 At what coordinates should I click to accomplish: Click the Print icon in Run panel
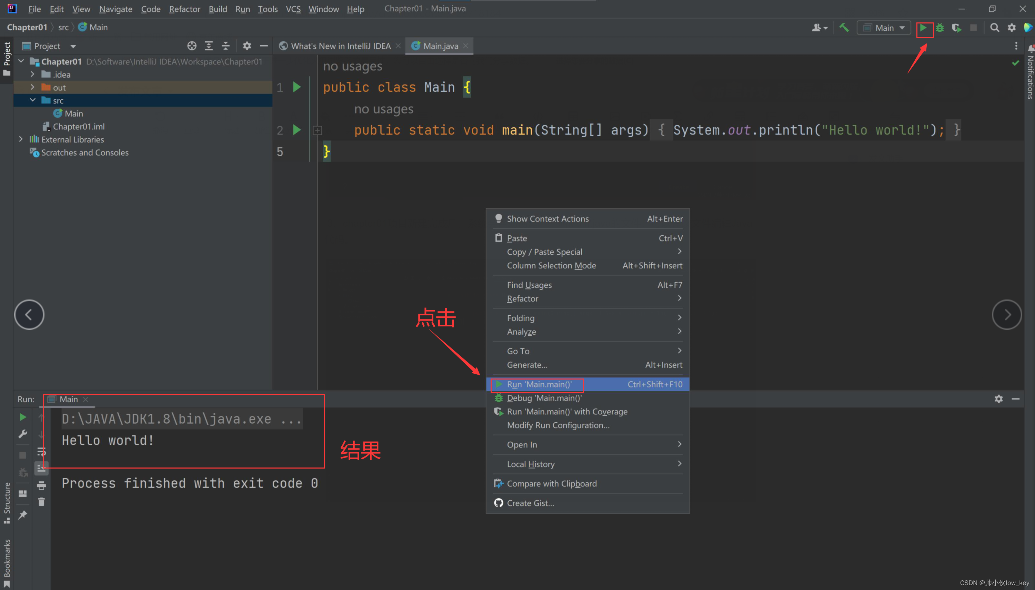[41, 485]
